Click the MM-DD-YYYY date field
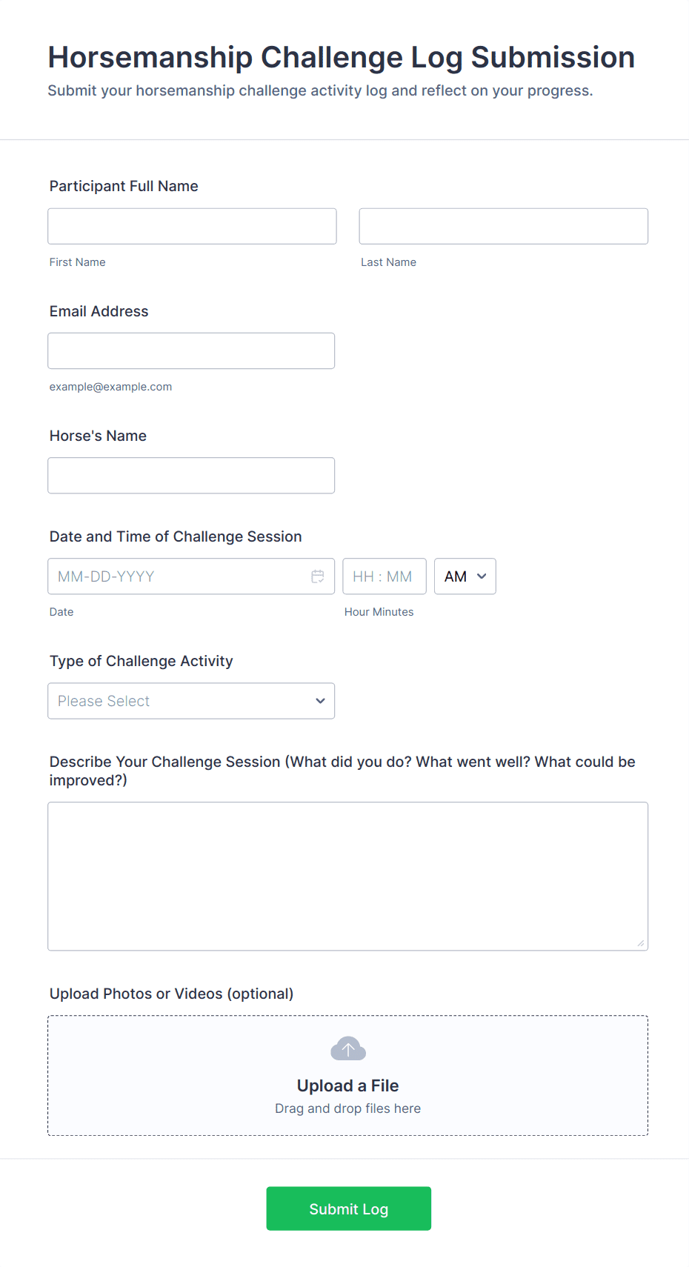 click(x=178, y=576)
